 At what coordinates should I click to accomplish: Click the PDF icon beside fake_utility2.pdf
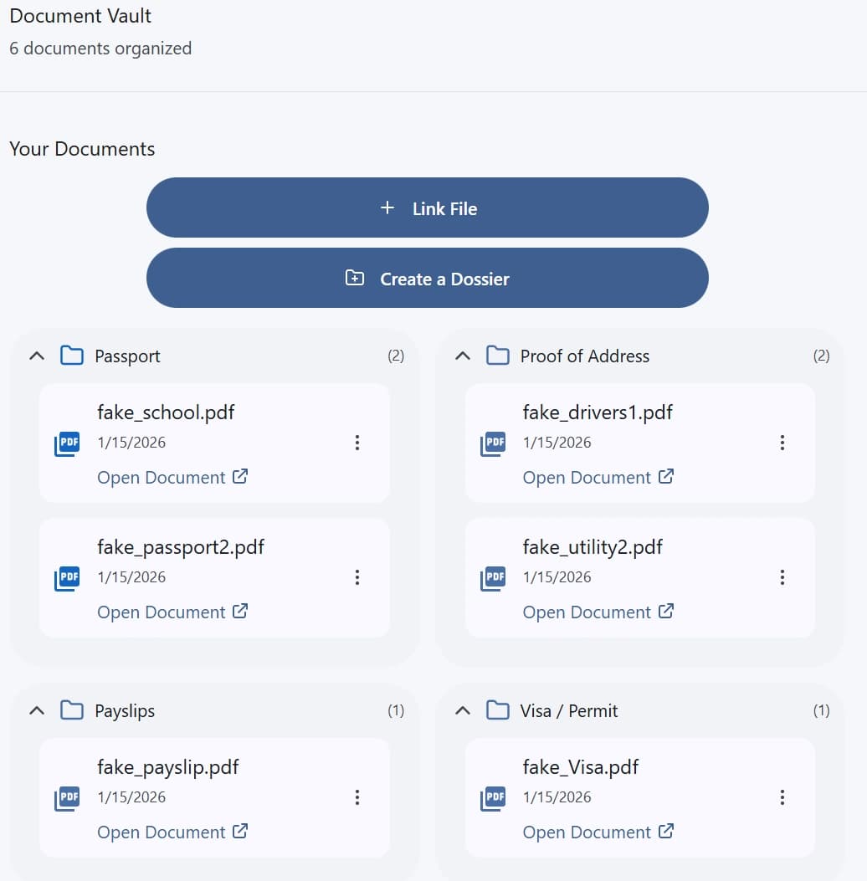493,577
